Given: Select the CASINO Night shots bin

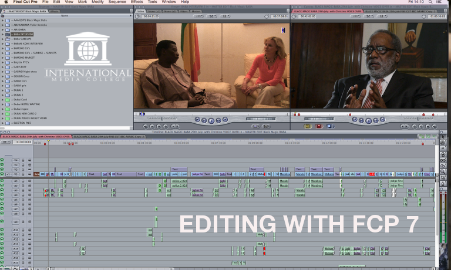Looking at the screenshot, I should (x=25, y=72).
